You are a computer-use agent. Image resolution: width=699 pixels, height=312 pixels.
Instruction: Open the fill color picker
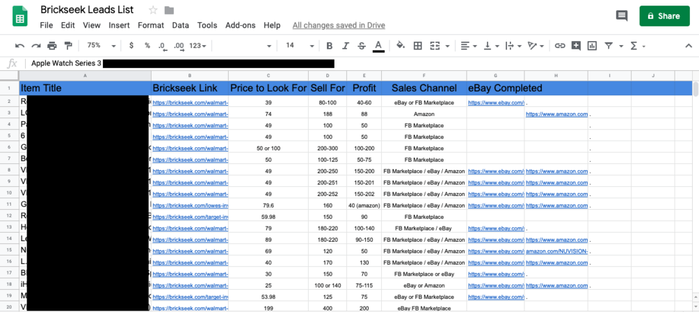(401, 45)
